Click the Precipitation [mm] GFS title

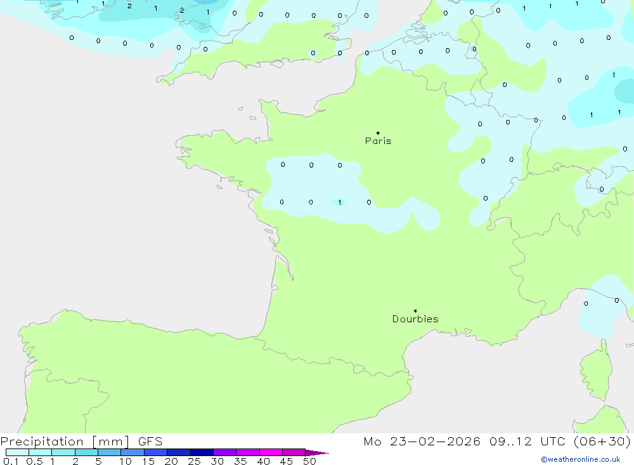[x=81, y=441]
